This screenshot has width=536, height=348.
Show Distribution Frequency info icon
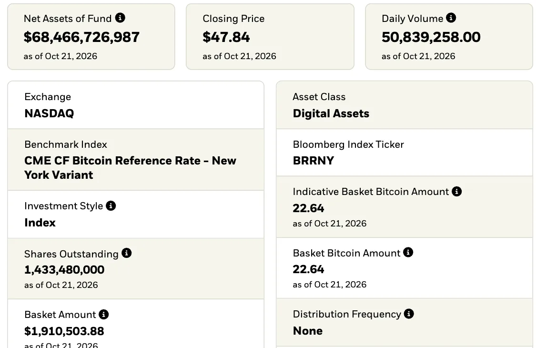(x=409, y=314)
